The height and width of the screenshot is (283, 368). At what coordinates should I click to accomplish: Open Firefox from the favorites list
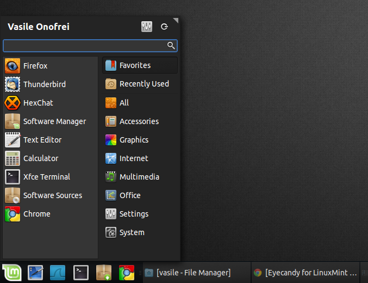point(50,66)
